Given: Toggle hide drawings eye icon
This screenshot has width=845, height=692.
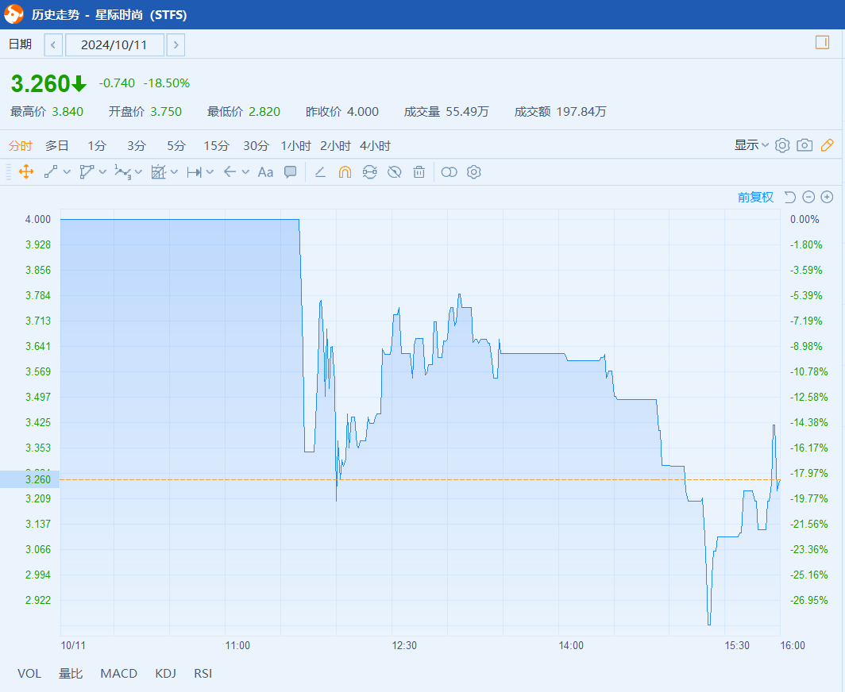Looking at the screenshot, I should 395,172.
